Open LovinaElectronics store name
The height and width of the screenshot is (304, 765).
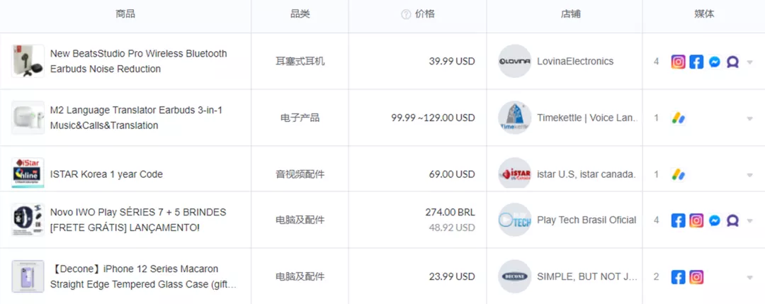point(575,61)
